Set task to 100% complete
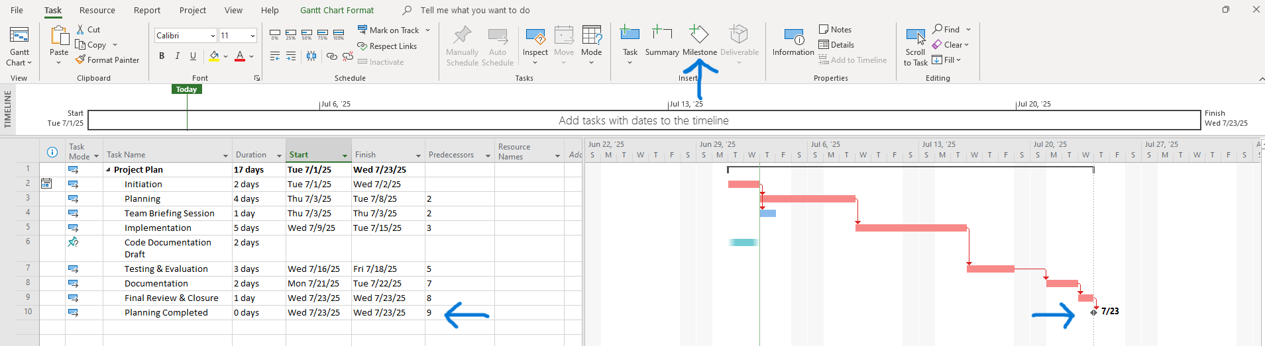The width and height of the screenshot is (1265, 346). click(x=339, y=34)
